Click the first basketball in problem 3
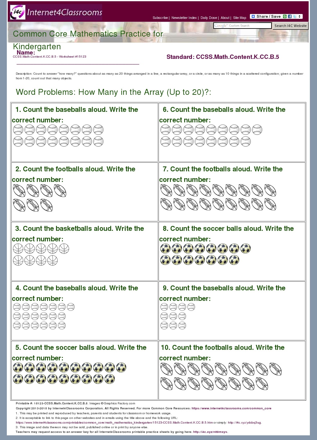 tap(18, 249)
